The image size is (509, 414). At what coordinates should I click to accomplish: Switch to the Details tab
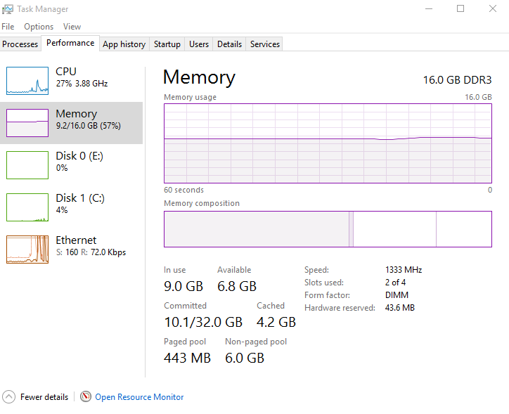229,44
